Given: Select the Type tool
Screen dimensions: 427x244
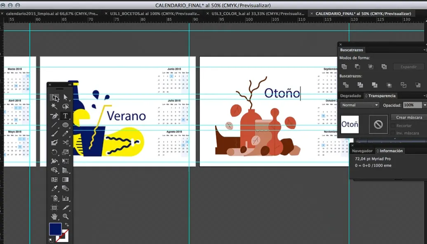Looking at the screenshot, I should click(65, 116).
